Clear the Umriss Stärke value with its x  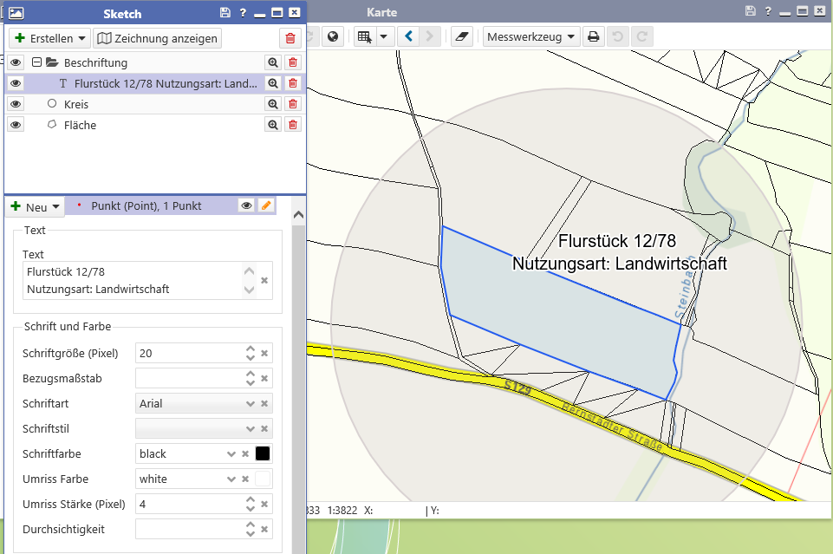click(x=264, y=504)
